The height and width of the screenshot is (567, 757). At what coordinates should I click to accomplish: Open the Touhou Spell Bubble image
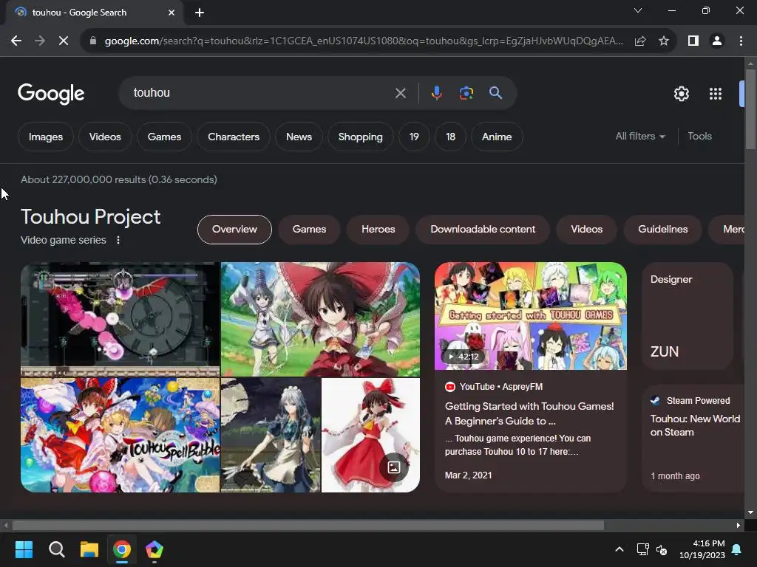click(x=120, y=435)
